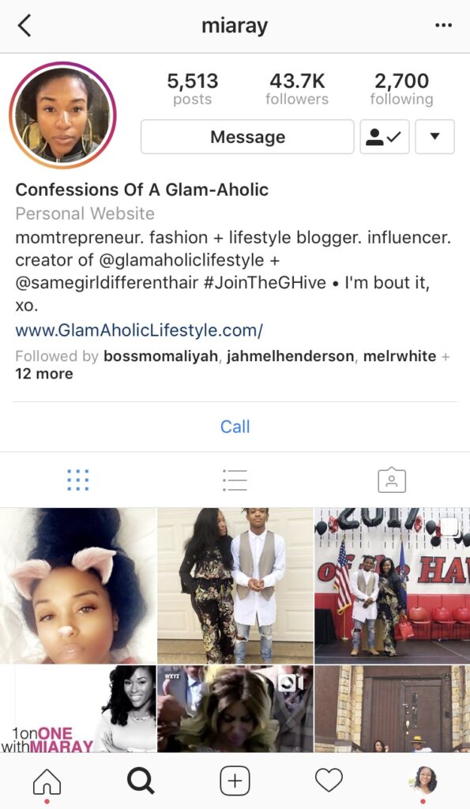Tap the Message button
Image resolution: width=470 pixels, height=809 pixels.
248,137
